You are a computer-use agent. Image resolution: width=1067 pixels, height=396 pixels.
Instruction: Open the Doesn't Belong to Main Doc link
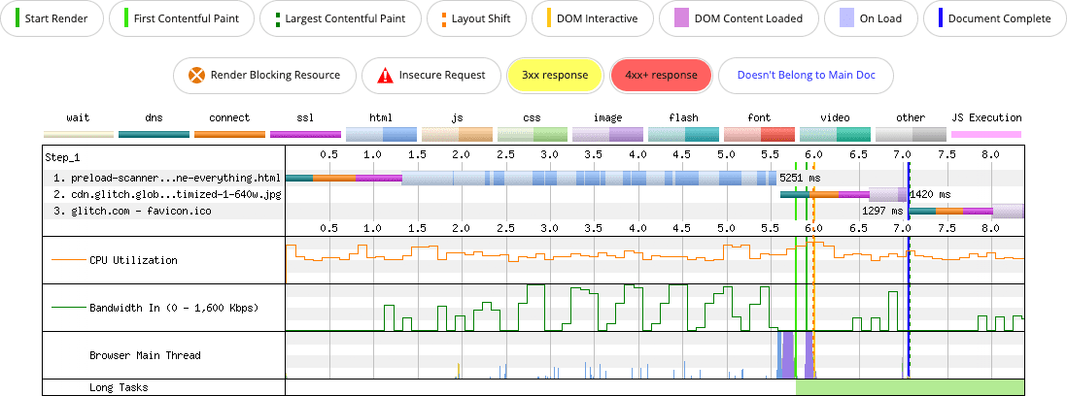(806, 75)
